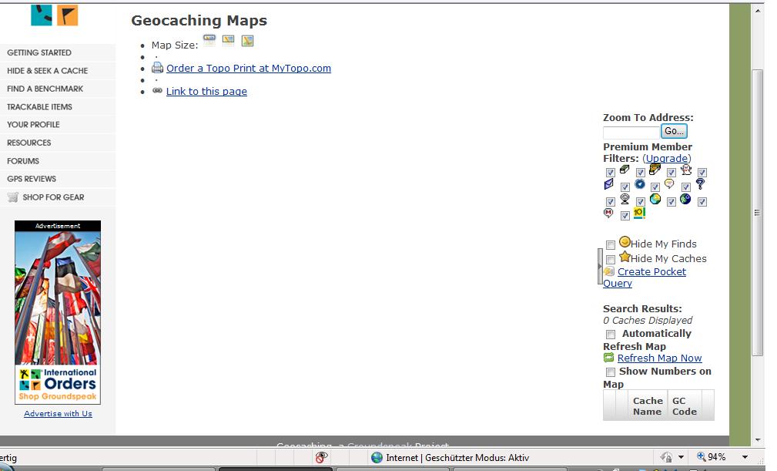777x471 pixels.
Task: Uncheck the box before the Traditional cache icon
Action: [x=611, y=173]
